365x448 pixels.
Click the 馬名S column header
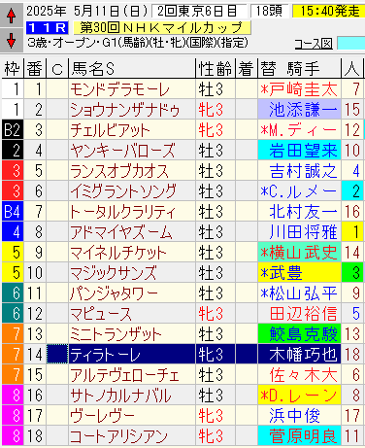click(x=132, y=69)
